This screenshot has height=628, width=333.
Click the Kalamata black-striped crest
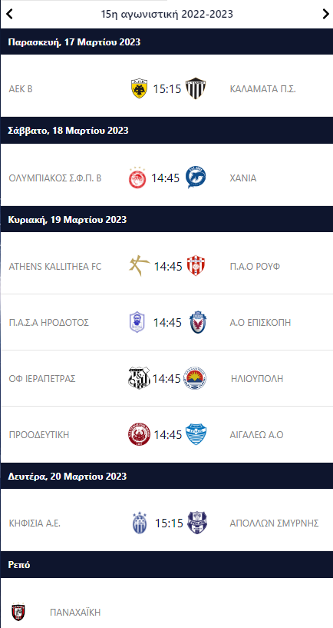click(196, 89)
